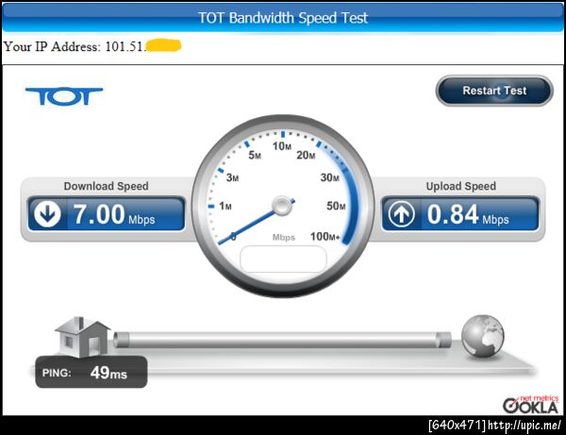The width and height of the screenshot is (566, 435).
Task: Click the Download Speed label
Action: click(x=106, y=186)
